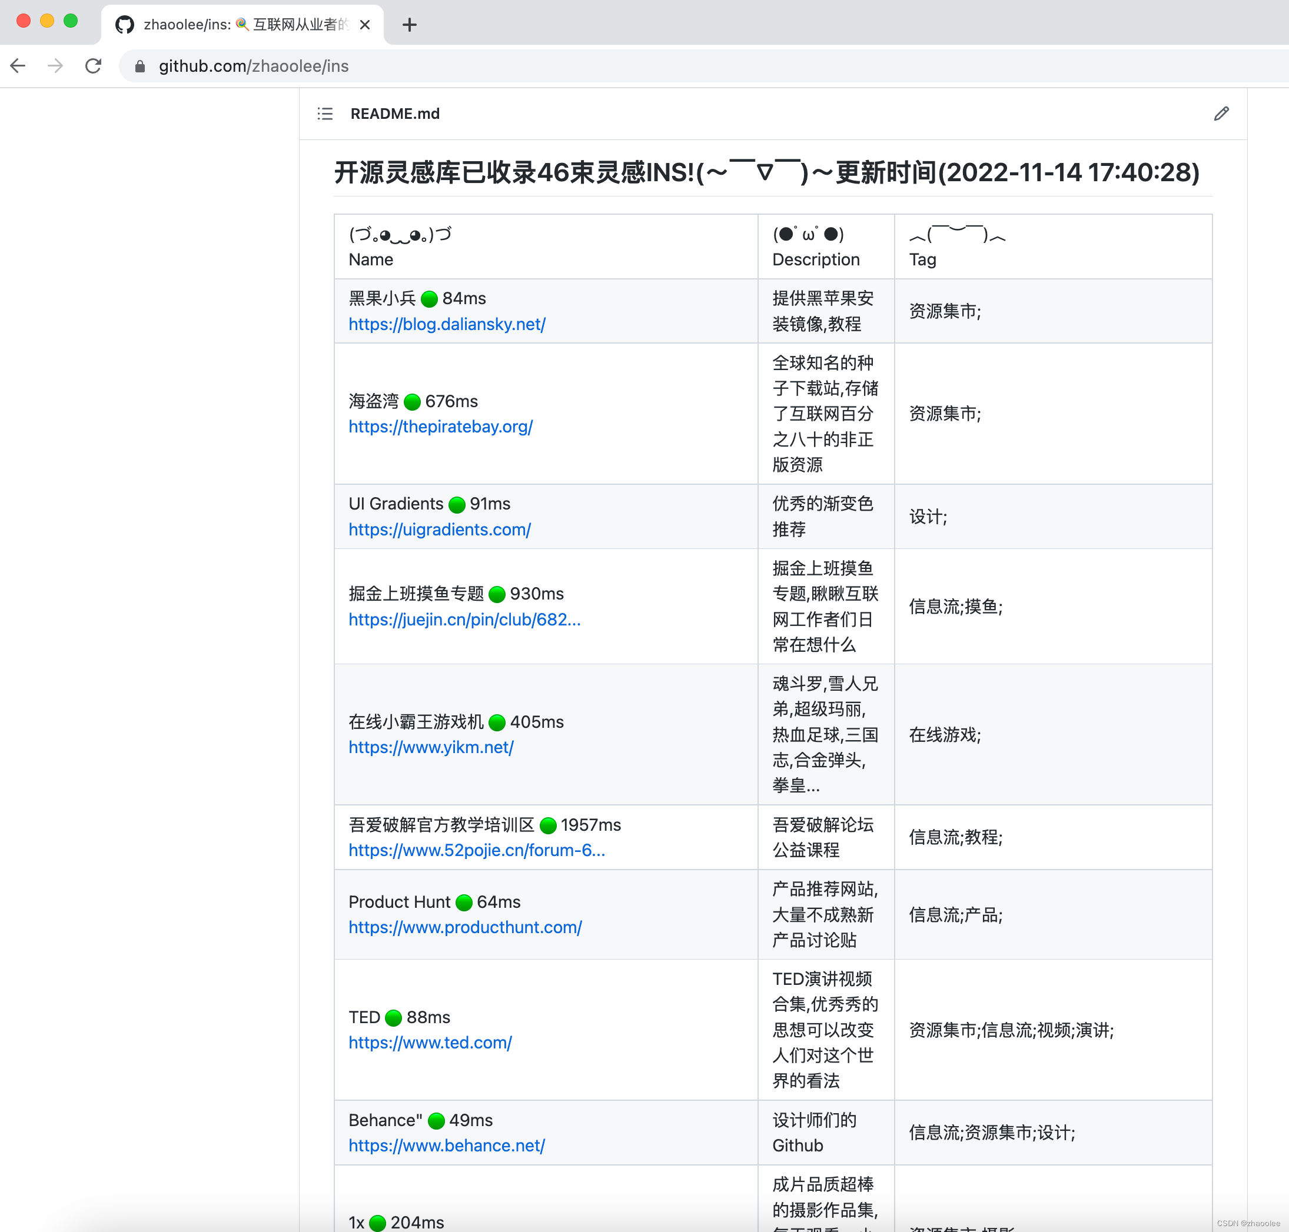Open the 52pojie.cn forum link
The width and height of the screenshot is (1289, 1232).
pyautogui.click(x=477, y=850)
